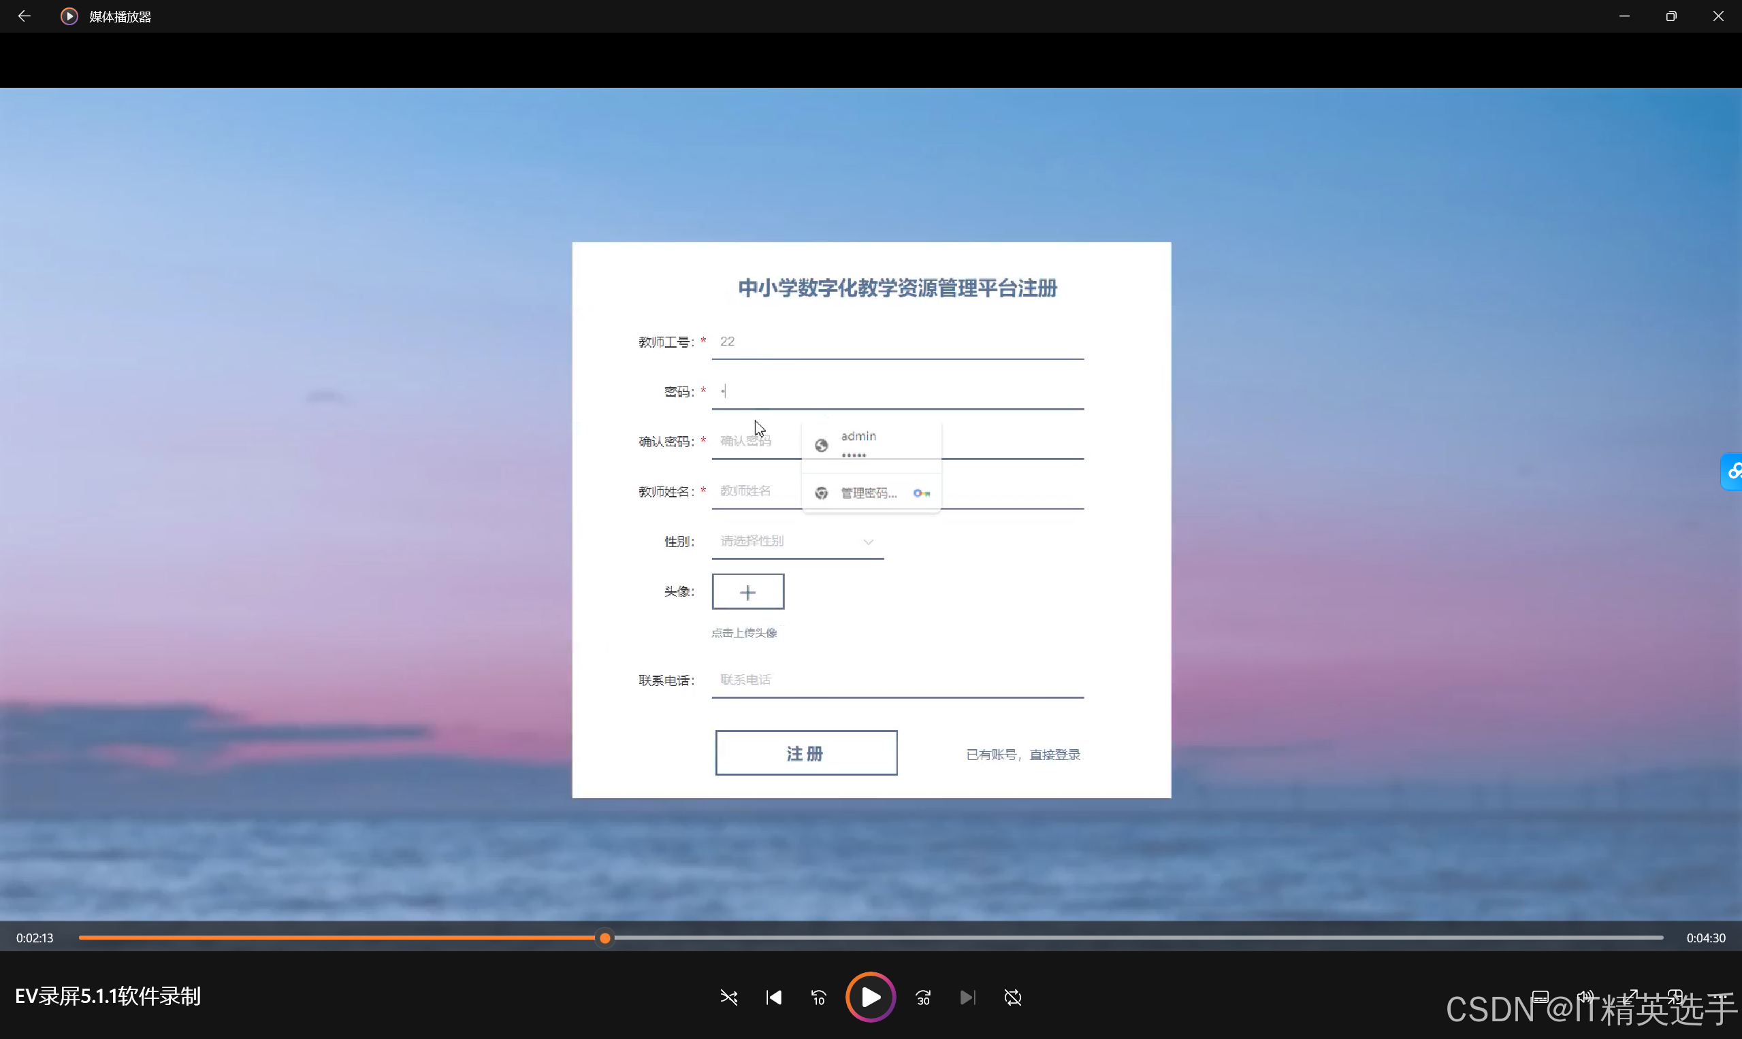Toggle fullscreen view
This screenshot has height=1039, width=1742.
[x=1630, y=997]
